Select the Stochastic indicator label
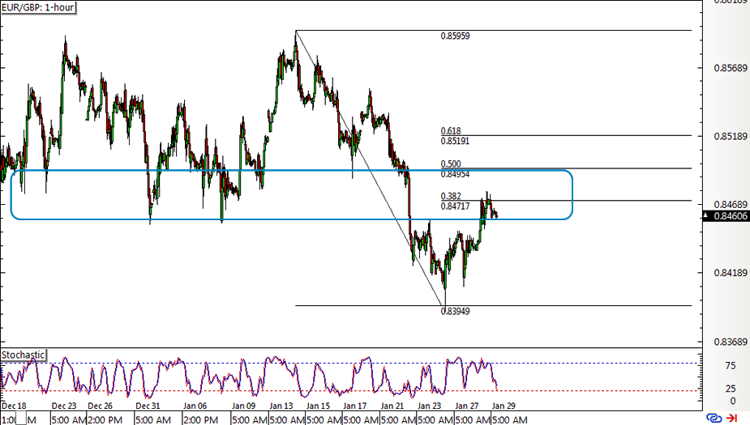The image size is (750, 425). 23,355
